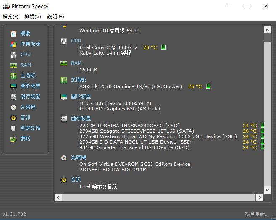This screenshot has height=220, width=276.
Task: Select the 週邊設備 mouse icon in sidebar
Action: click(x=13, y=128)
